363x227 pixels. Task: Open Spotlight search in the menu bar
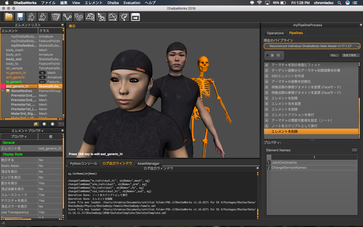click(339, 3)
